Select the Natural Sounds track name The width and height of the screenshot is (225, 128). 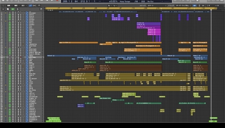(34, 116)
